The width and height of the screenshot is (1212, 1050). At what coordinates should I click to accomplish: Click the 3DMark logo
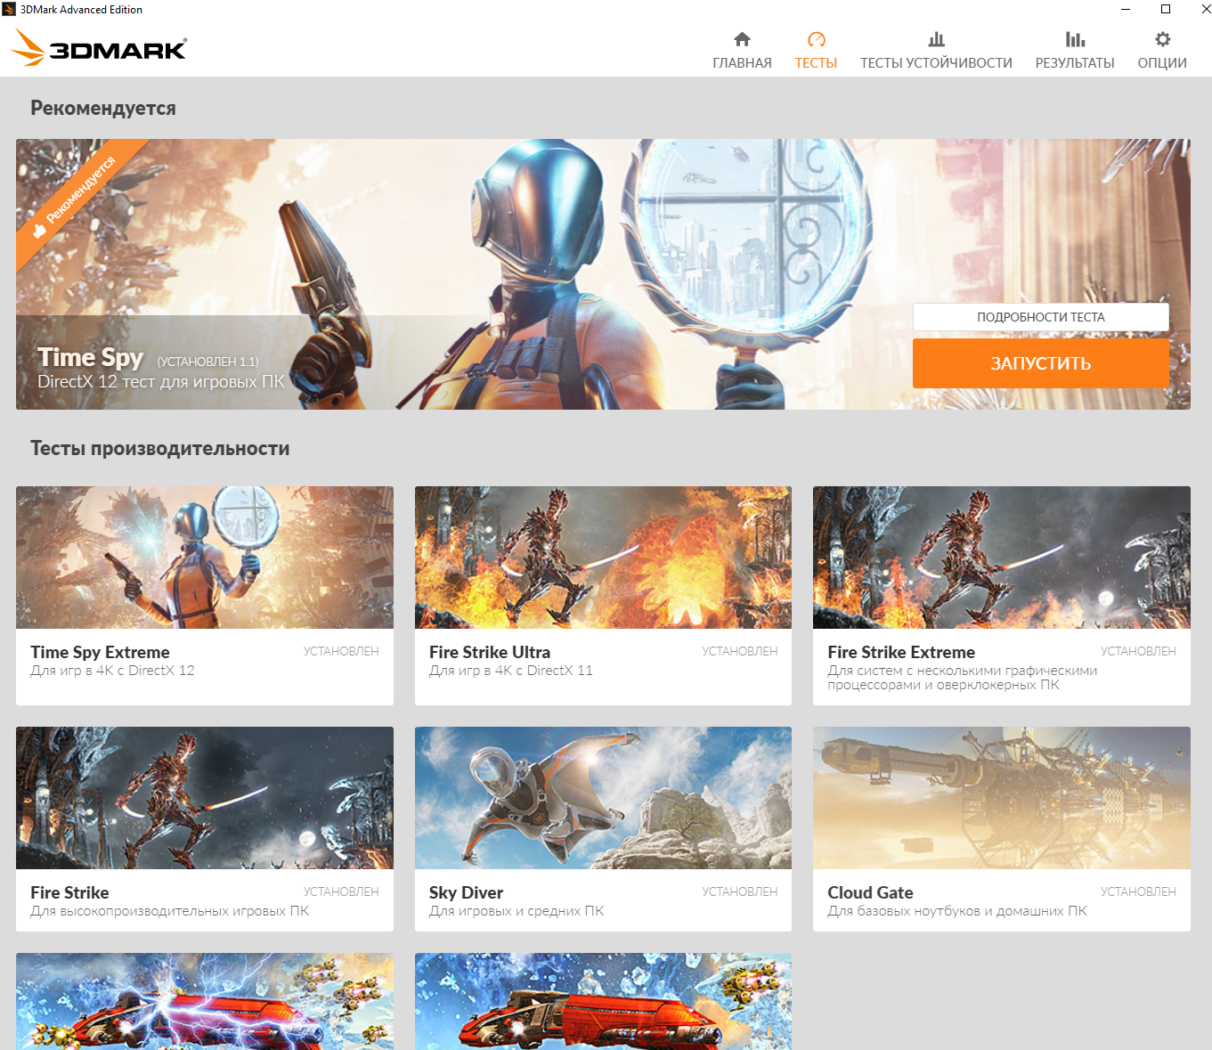[x=99, y=48]
